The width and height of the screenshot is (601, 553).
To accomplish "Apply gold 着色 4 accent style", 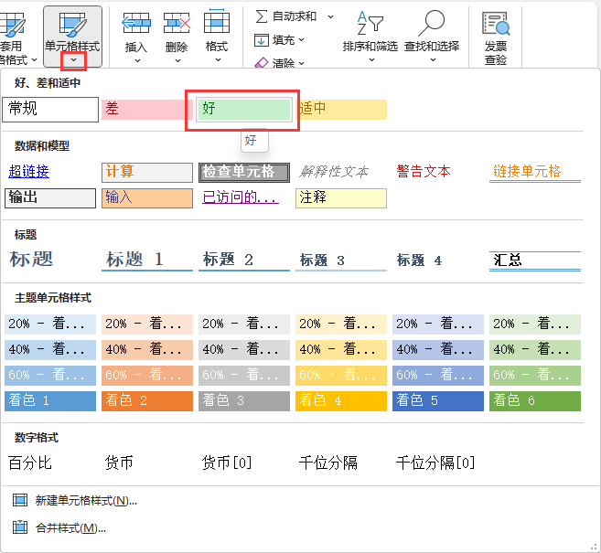I will click(x=341, y=401).
